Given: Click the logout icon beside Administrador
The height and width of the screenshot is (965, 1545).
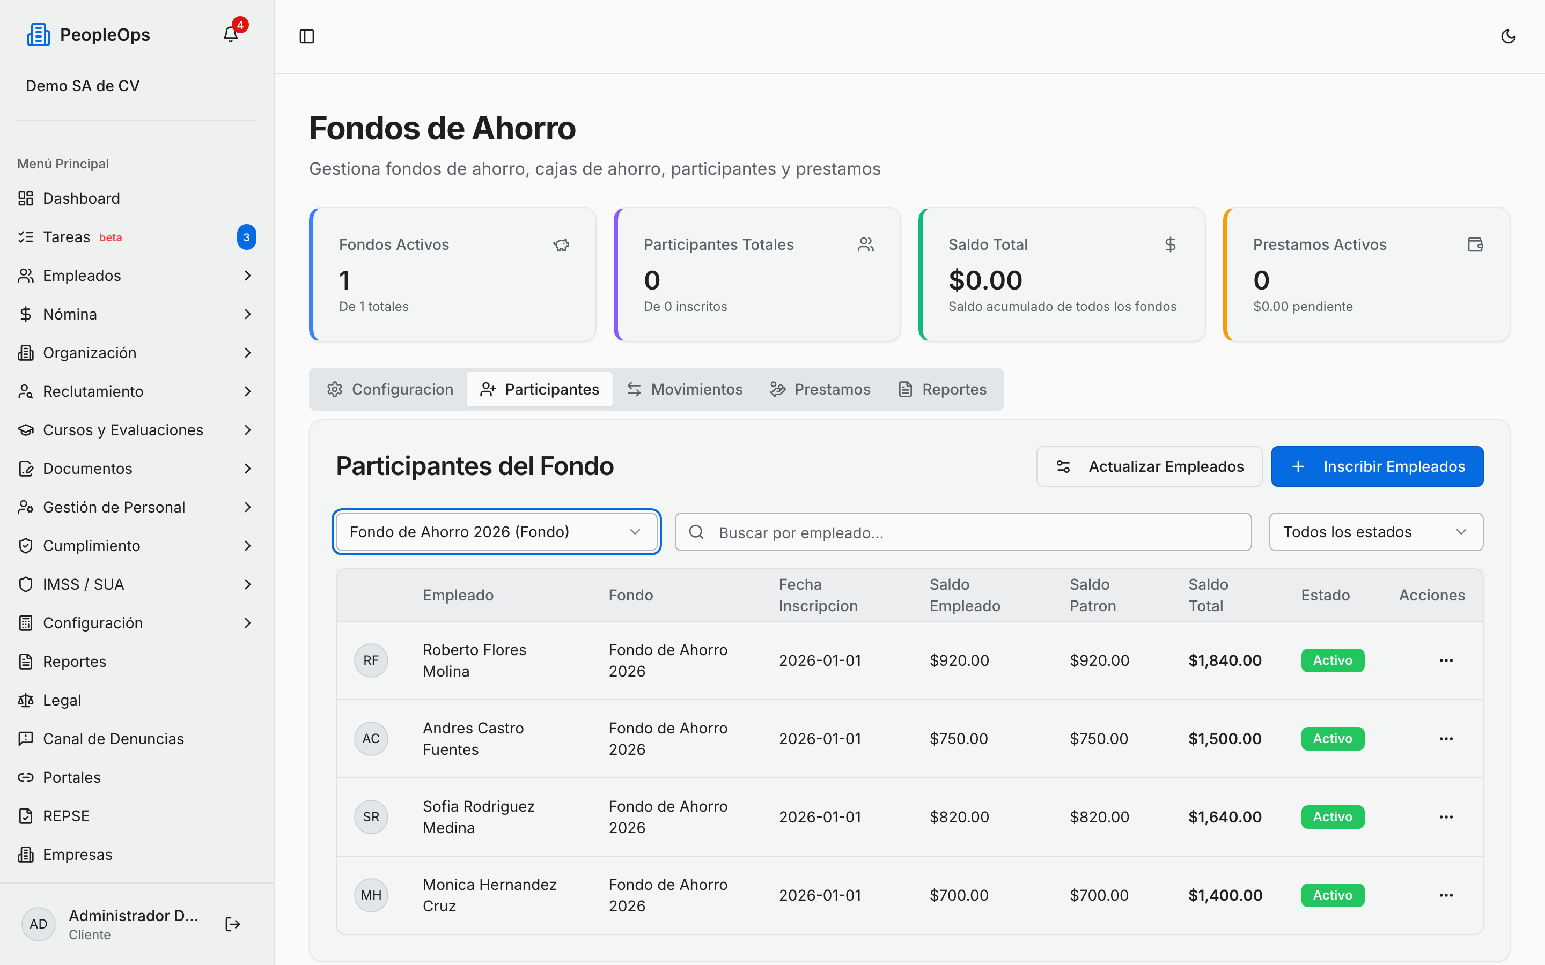Looking at the screenshot, I should tap(232, 924).
